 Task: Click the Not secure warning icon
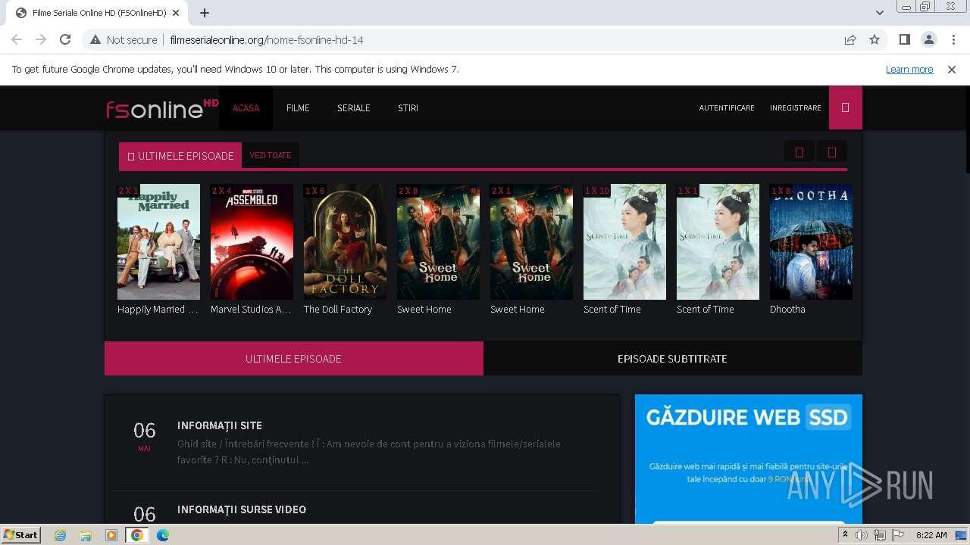pyautogui.click(x=95, y=39)
